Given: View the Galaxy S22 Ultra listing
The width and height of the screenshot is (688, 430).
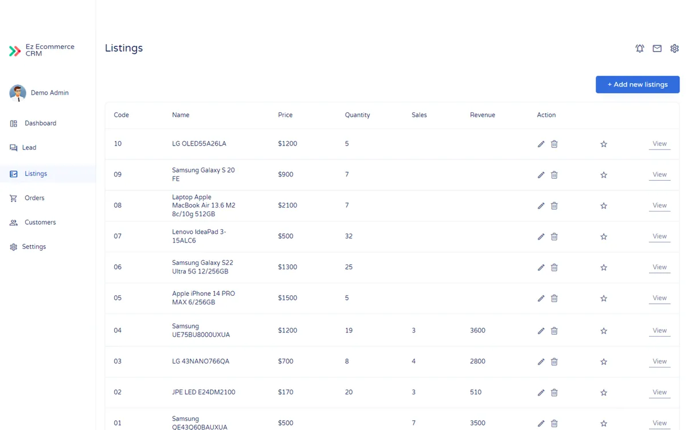Looking at the screenshot, I should 659,268.
